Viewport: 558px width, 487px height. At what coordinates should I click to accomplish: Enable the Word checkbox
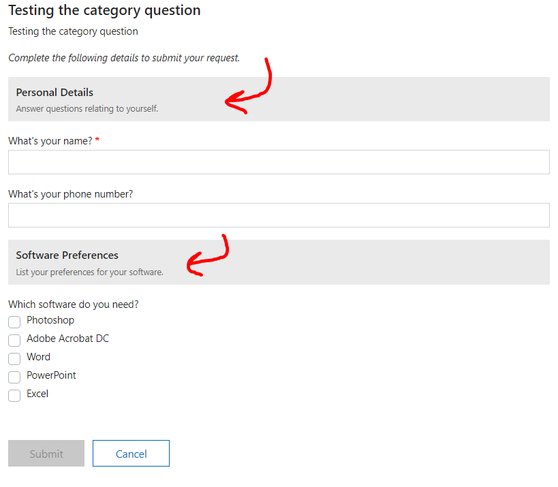tap(14, 358)
